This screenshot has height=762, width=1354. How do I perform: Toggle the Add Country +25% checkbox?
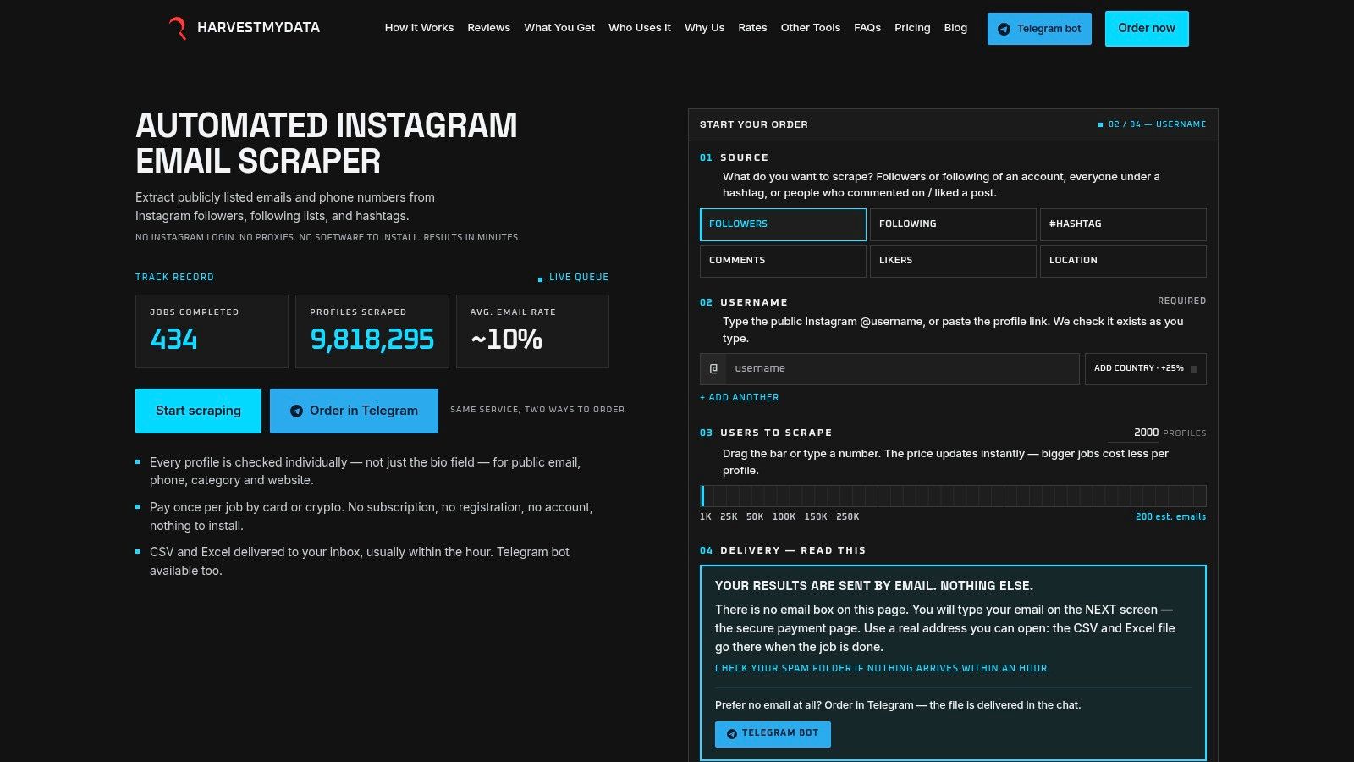coord(1194,369)
